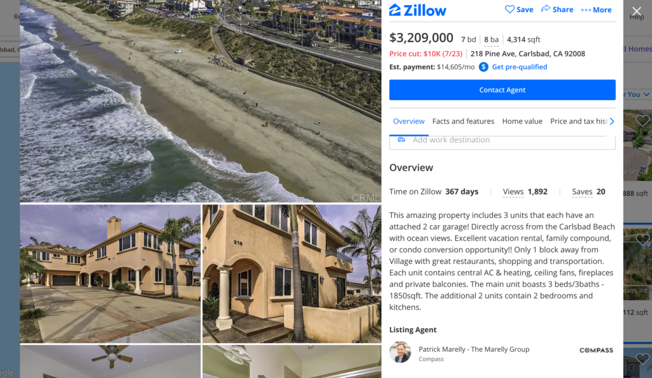Open the Home value tab
This screenshot has width=652, height=378.
coord(522,121)
